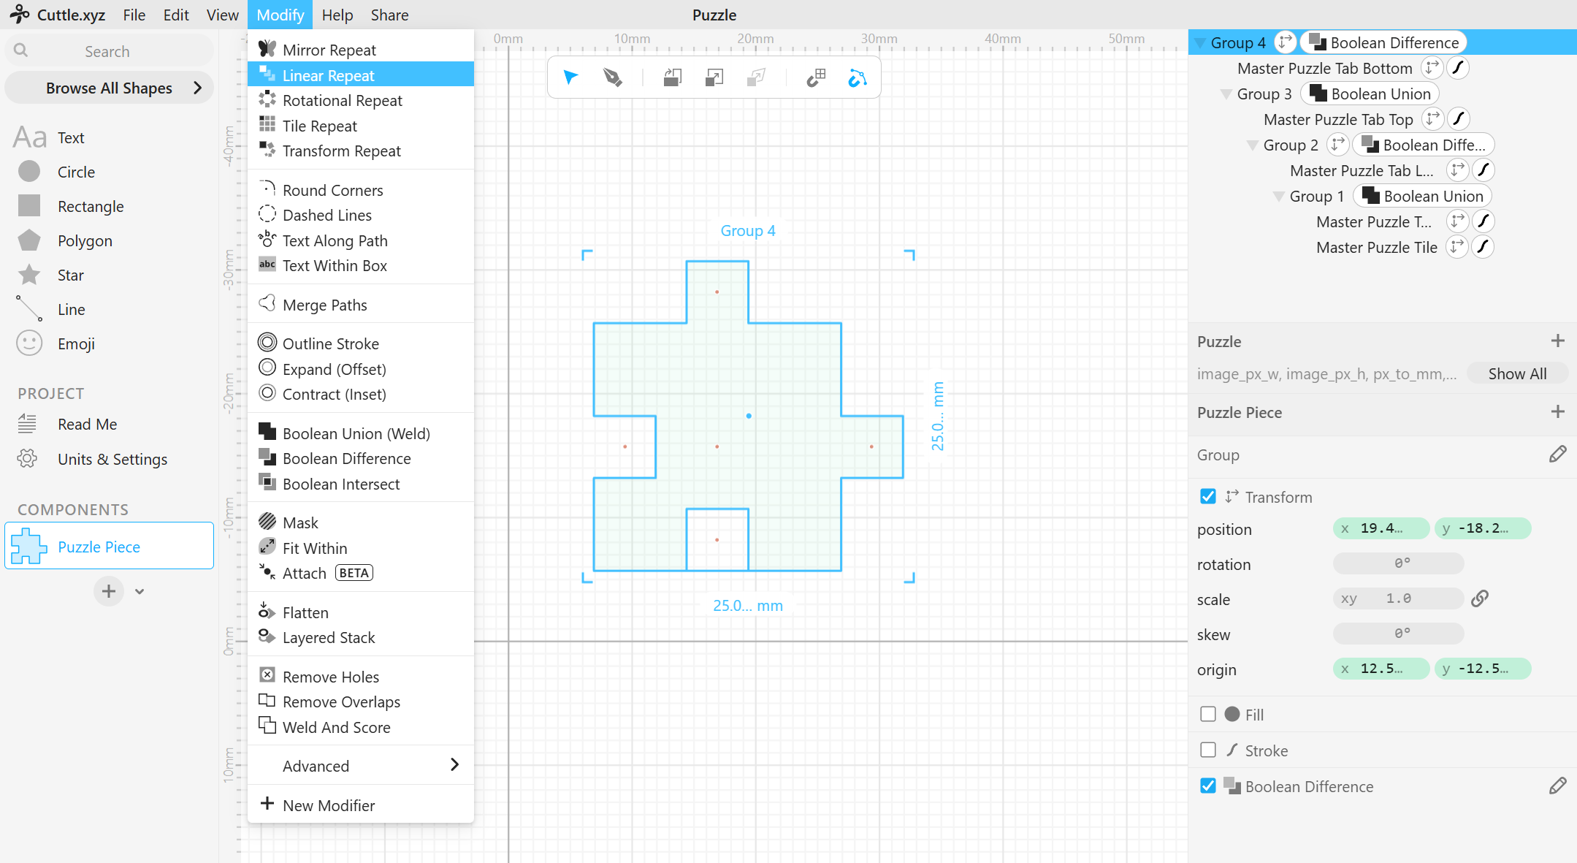The width and height of the screenshot is (1577, 863).
Task: Choose Merge Paths menu entry
Action: pos(361,305)
